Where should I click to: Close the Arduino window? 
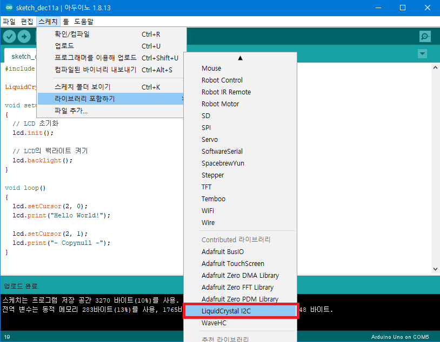click(428, 8)
